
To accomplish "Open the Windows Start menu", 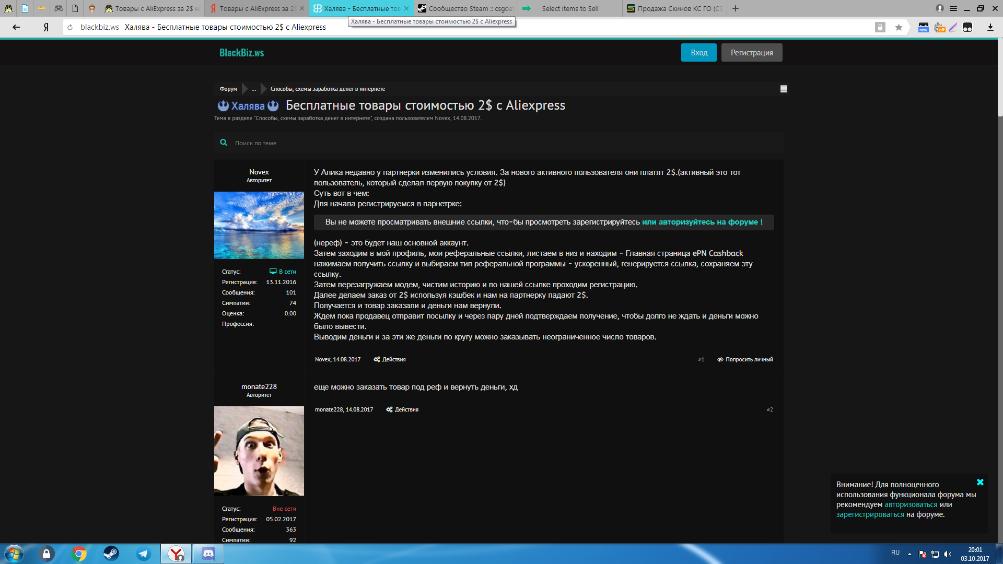I will 14,554.
